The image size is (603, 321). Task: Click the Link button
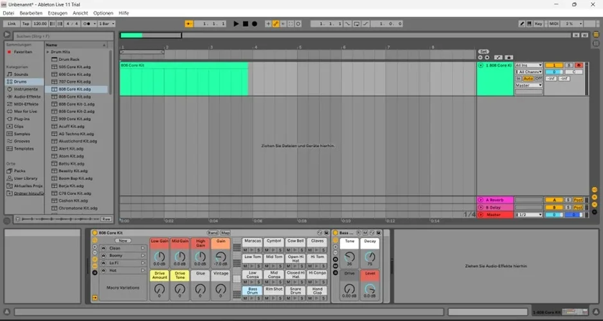point(12,24)
